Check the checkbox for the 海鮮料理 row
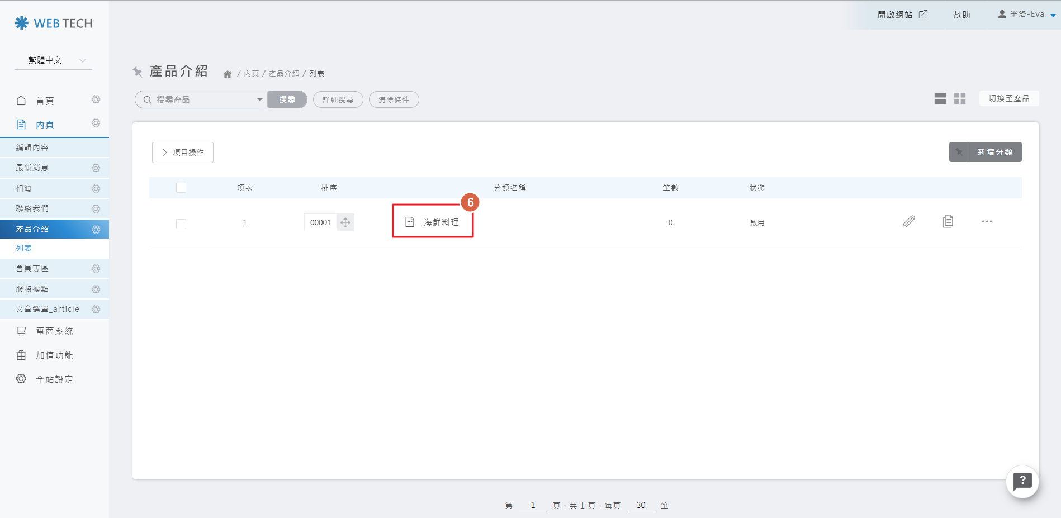Screen dimensions: 1061x518 pyautogui.click(x=181, y=224)
